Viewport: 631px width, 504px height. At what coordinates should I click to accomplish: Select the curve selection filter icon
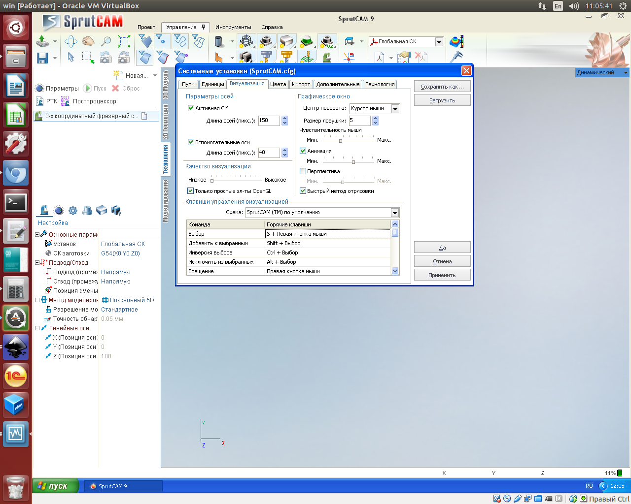(180, 41)
